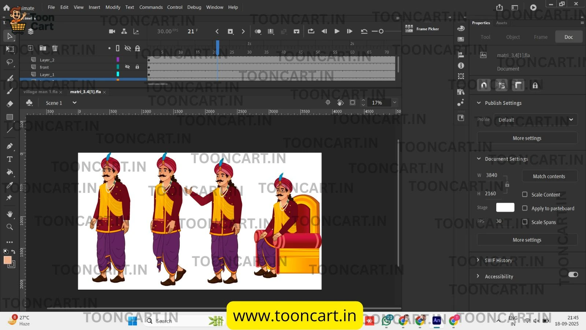The height and width of the screenshot is (330, 586).
Task: Select the Eraser tool
Action: point(10,104)
